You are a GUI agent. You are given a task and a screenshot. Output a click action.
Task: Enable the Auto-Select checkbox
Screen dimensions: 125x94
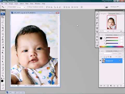9,7
